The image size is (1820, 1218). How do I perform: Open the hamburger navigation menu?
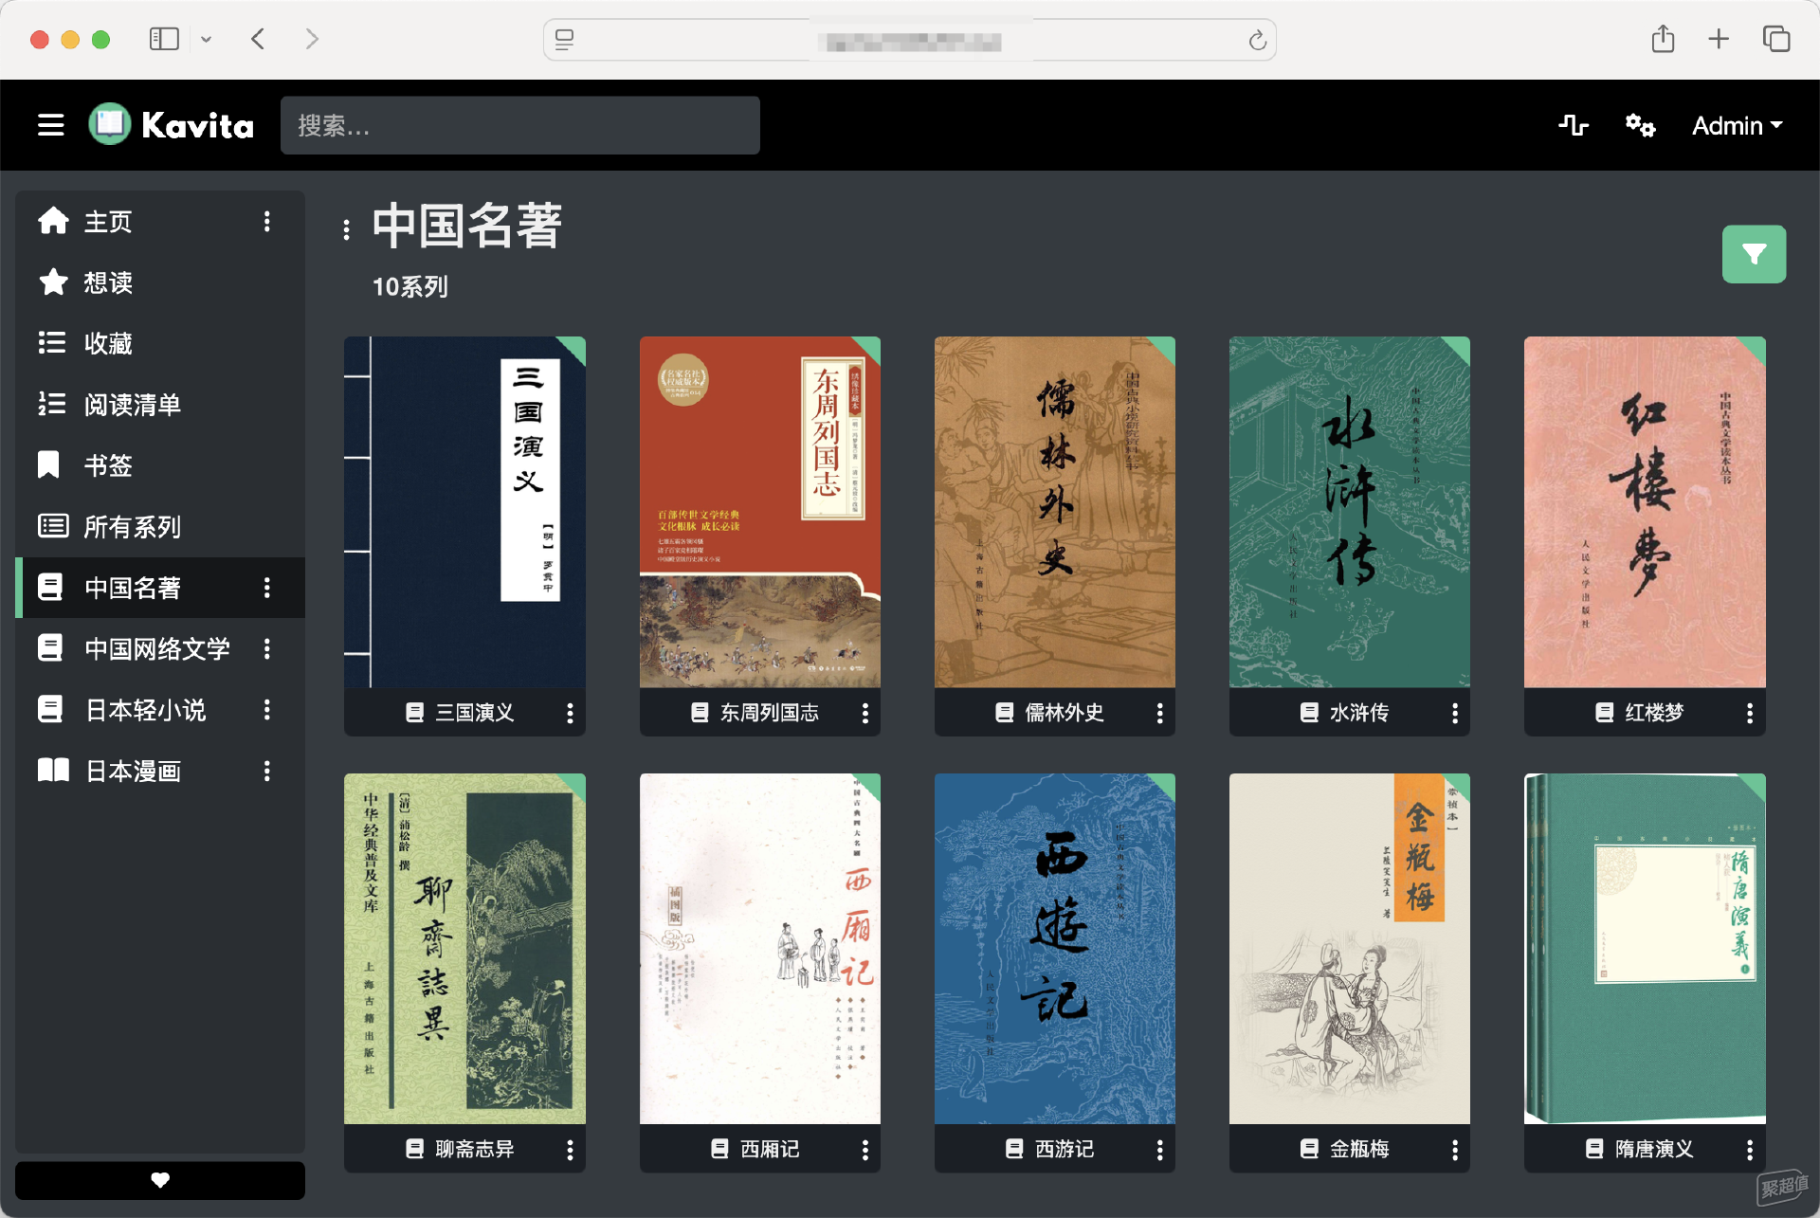click(x=51, y=125)
